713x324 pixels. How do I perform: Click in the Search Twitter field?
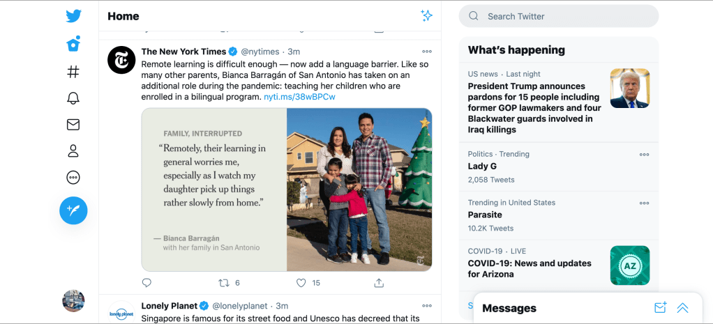pyautogui.click(x=565, y=16)
